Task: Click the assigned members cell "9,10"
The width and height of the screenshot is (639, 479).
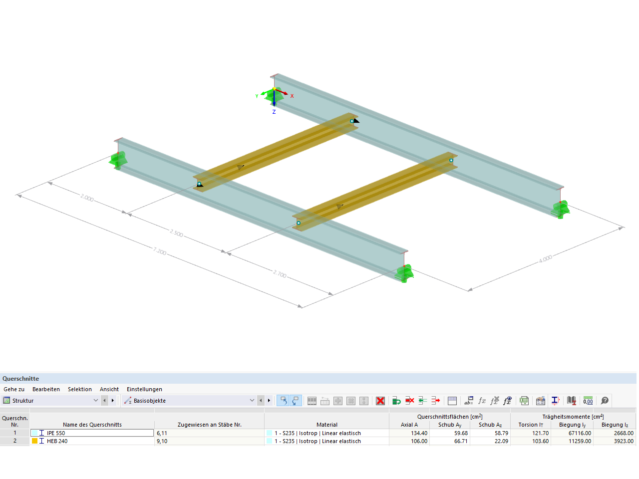Action: [x=210, y=441]
